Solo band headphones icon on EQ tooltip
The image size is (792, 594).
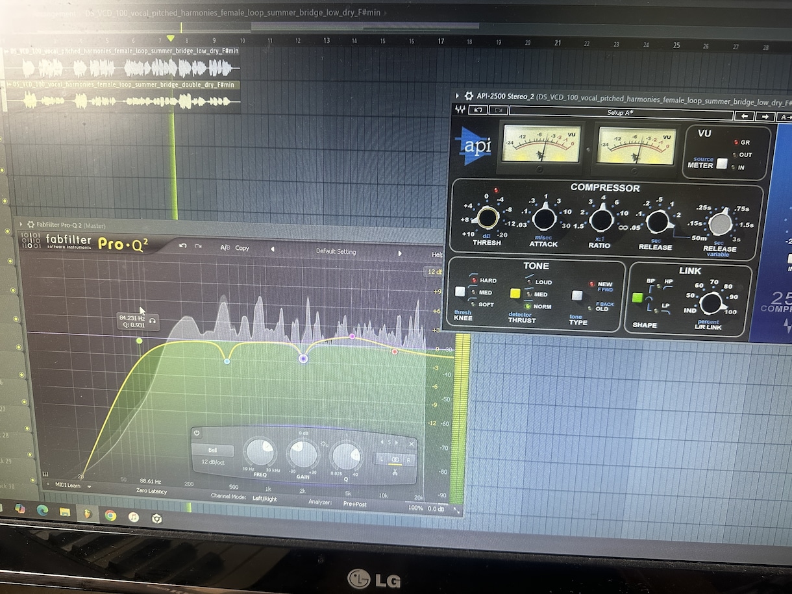[x=153, y=321]
